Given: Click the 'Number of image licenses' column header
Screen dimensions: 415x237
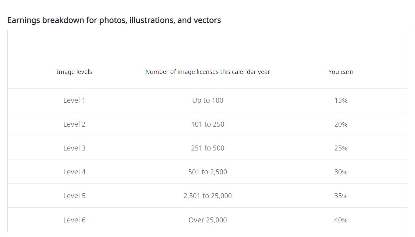Looking at the screenshot, I should 207,72.
